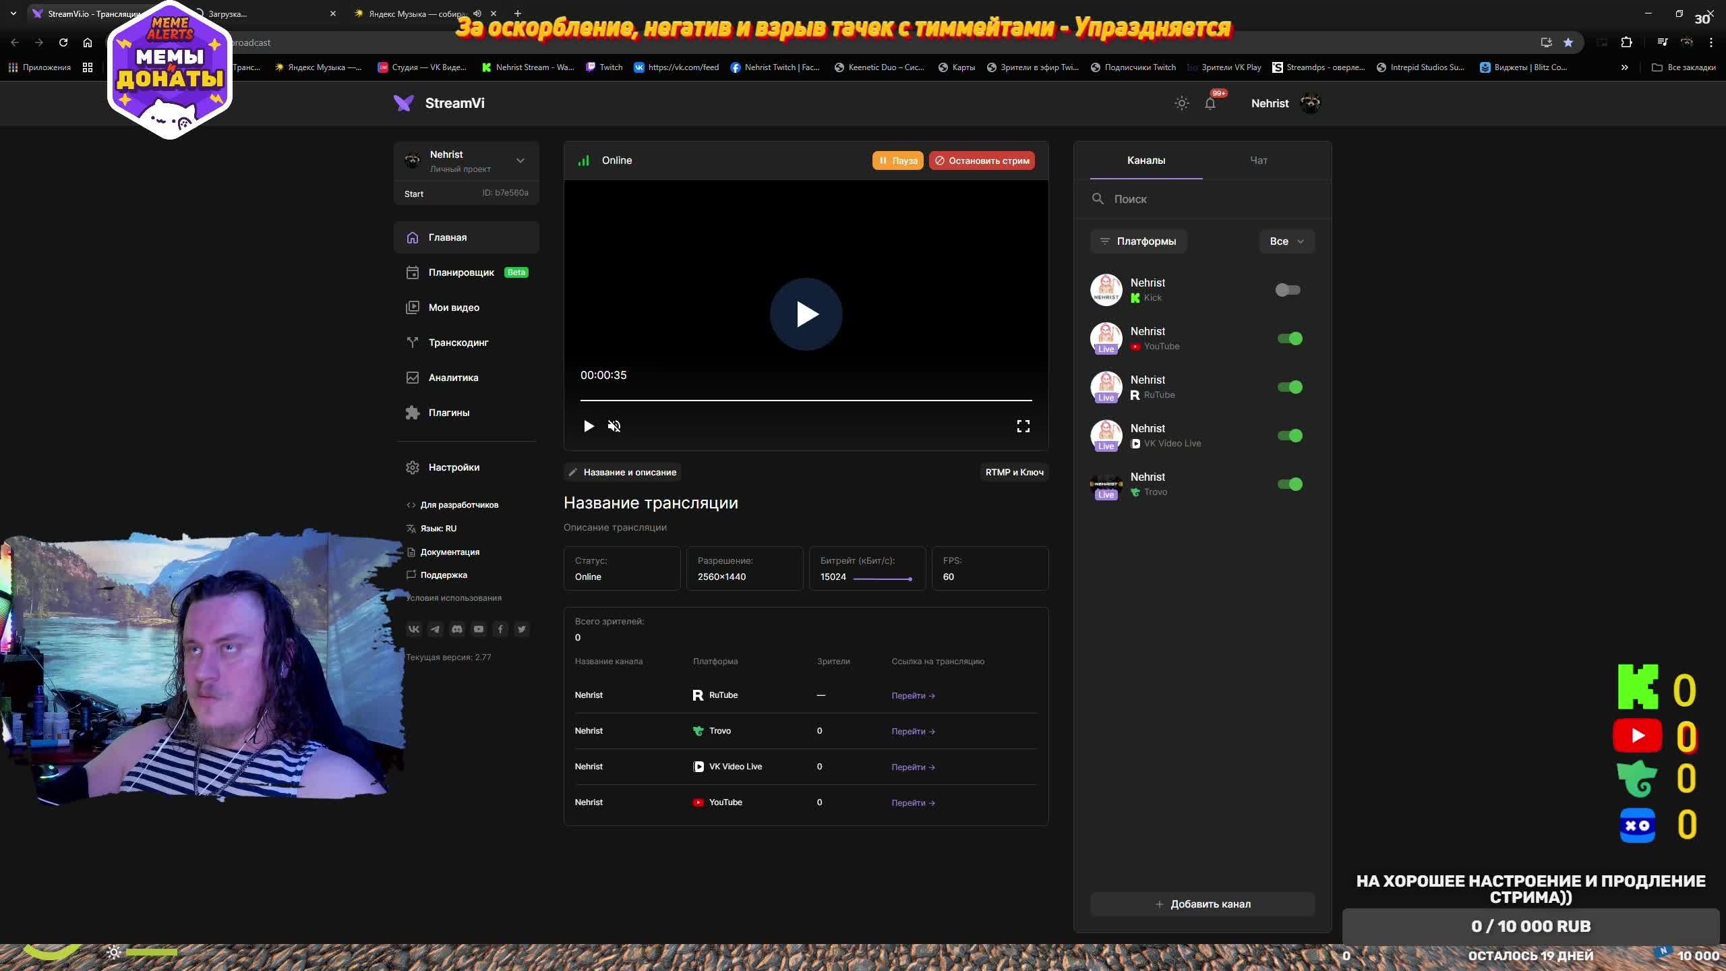Turn off the Trovo channel toggle
1726x971 pixels.
click(x=1289, y=484)
